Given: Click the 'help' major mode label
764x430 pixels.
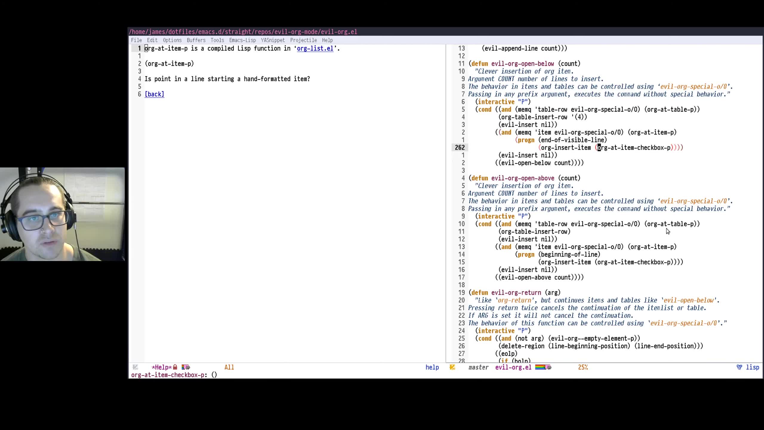Looking at the screenshot, I should click(432, 367).
